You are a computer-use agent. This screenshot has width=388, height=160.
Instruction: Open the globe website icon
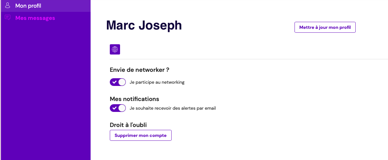(x=115, y=49)
